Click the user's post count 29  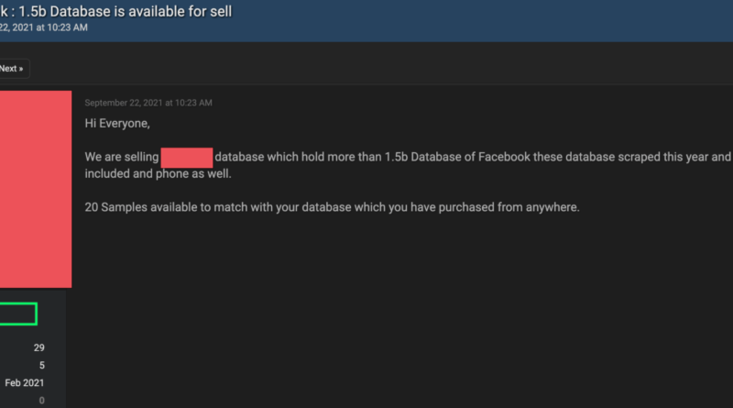tap(38, 347)
